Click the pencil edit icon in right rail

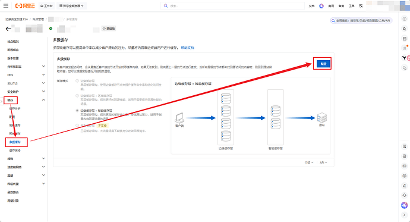point(405,186)
